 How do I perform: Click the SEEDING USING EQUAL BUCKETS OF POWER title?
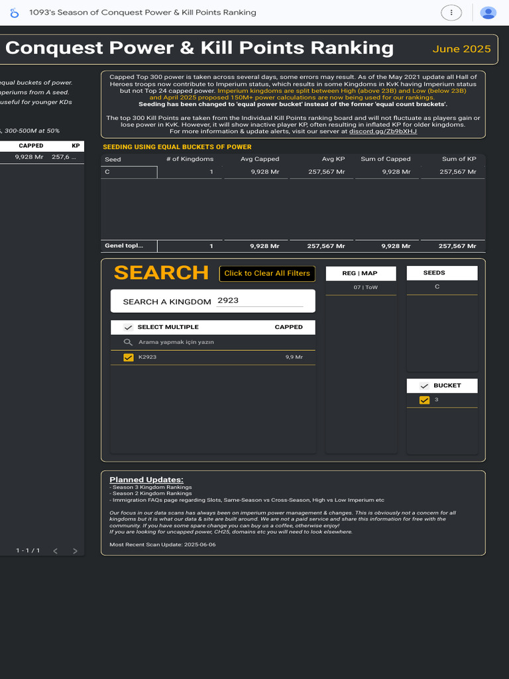pyautogui.click(x=177, y=147)
